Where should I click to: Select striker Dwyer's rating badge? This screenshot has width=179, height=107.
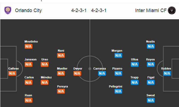point(77,73)
